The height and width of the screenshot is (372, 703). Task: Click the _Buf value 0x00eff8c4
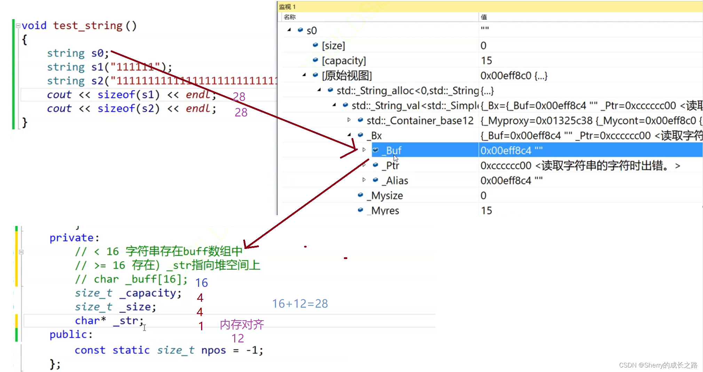512,151
